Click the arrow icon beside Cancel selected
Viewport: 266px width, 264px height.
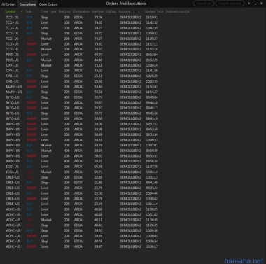[x=248, y=4]
